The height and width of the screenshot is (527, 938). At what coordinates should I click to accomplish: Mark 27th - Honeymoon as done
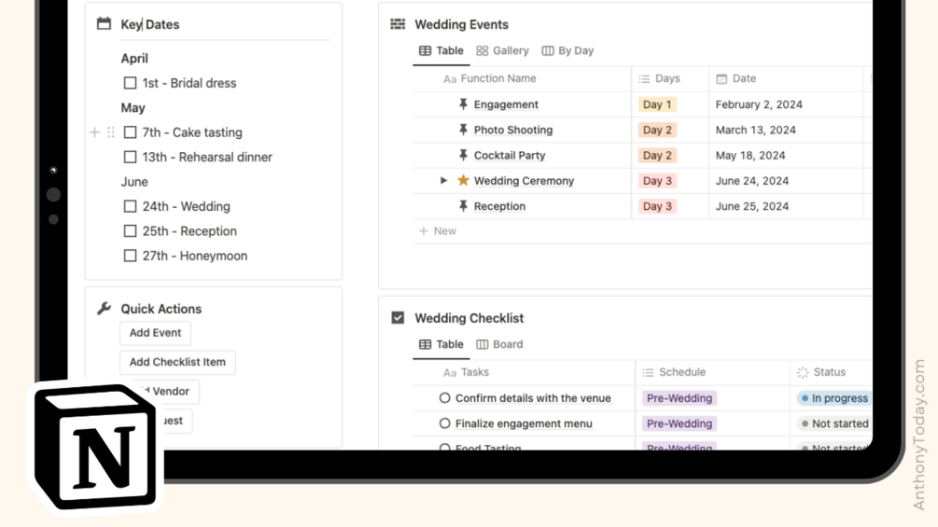pyautogui.click(x=131, y=256)
